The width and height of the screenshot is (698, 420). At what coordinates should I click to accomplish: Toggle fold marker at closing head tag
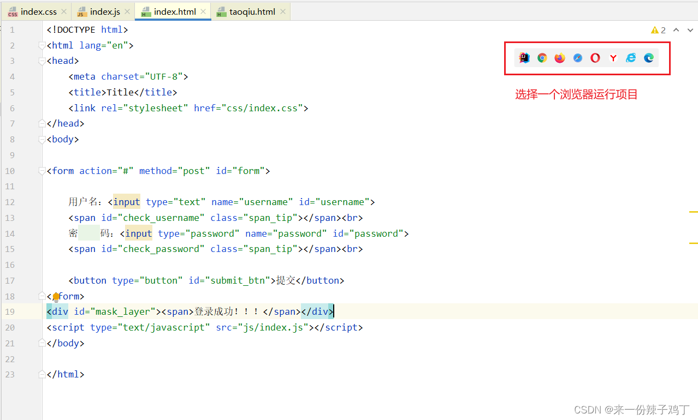point(42,124)
